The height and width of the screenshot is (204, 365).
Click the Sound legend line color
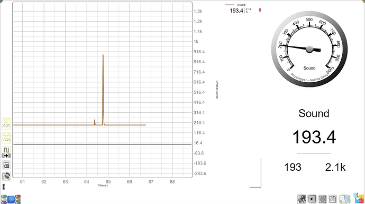pos(230,5)
